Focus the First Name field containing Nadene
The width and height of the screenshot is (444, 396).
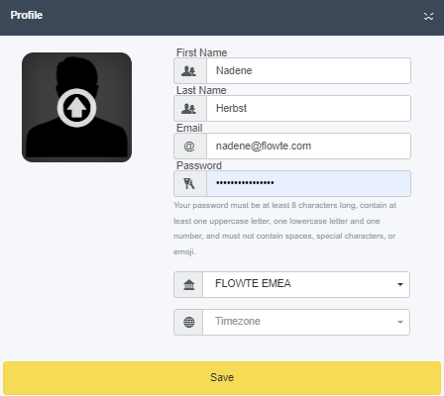(x=308, y=70)
